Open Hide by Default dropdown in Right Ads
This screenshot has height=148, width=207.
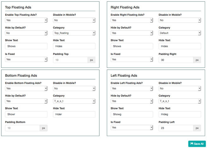[x=132, y=33]
